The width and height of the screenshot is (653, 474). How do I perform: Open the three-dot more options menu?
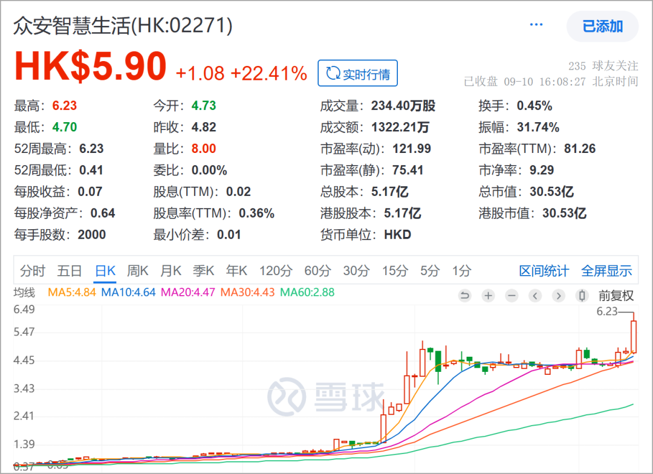[x=536, y=25]
